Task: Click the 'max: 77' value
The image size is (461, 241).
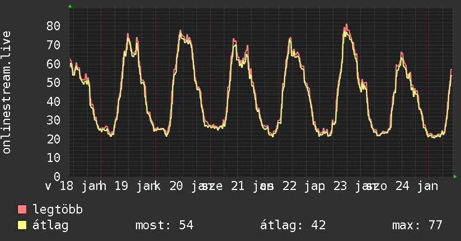Action: pyautogui.click(x=417, y=225)
